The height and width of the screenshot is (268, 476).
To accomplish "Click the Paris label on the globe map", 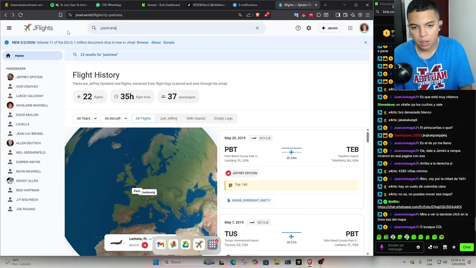I will pyautogui.click(x=137, y=191).
